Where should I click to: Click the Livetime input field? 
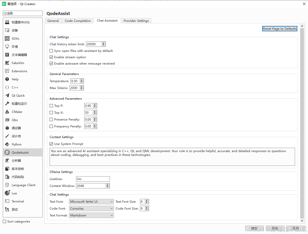(x=93, y=179)
